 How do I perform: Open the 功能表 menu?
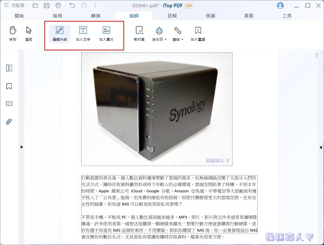click(15, 5)
